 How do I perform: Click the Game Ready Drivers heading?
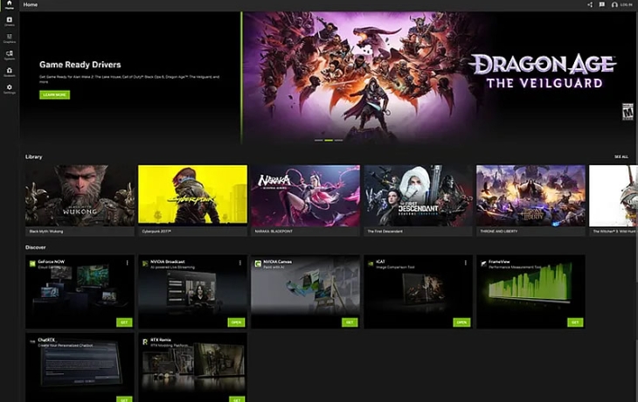pyautogui.click(x=80, y=65)
